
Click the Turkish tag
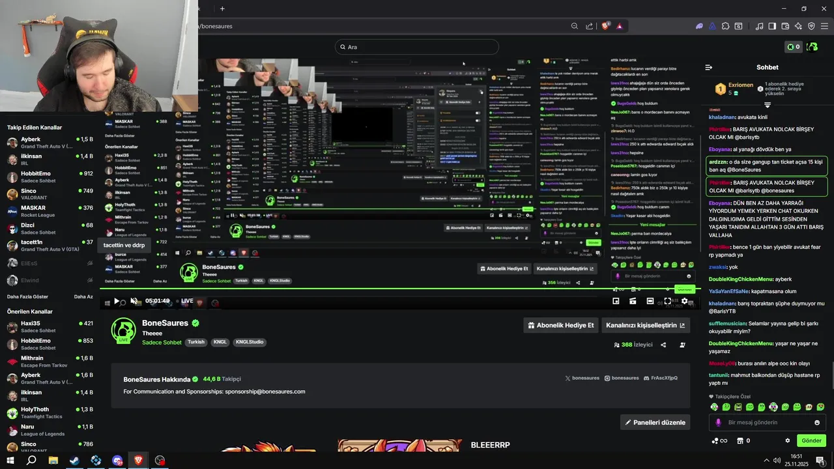coord(196,342)
